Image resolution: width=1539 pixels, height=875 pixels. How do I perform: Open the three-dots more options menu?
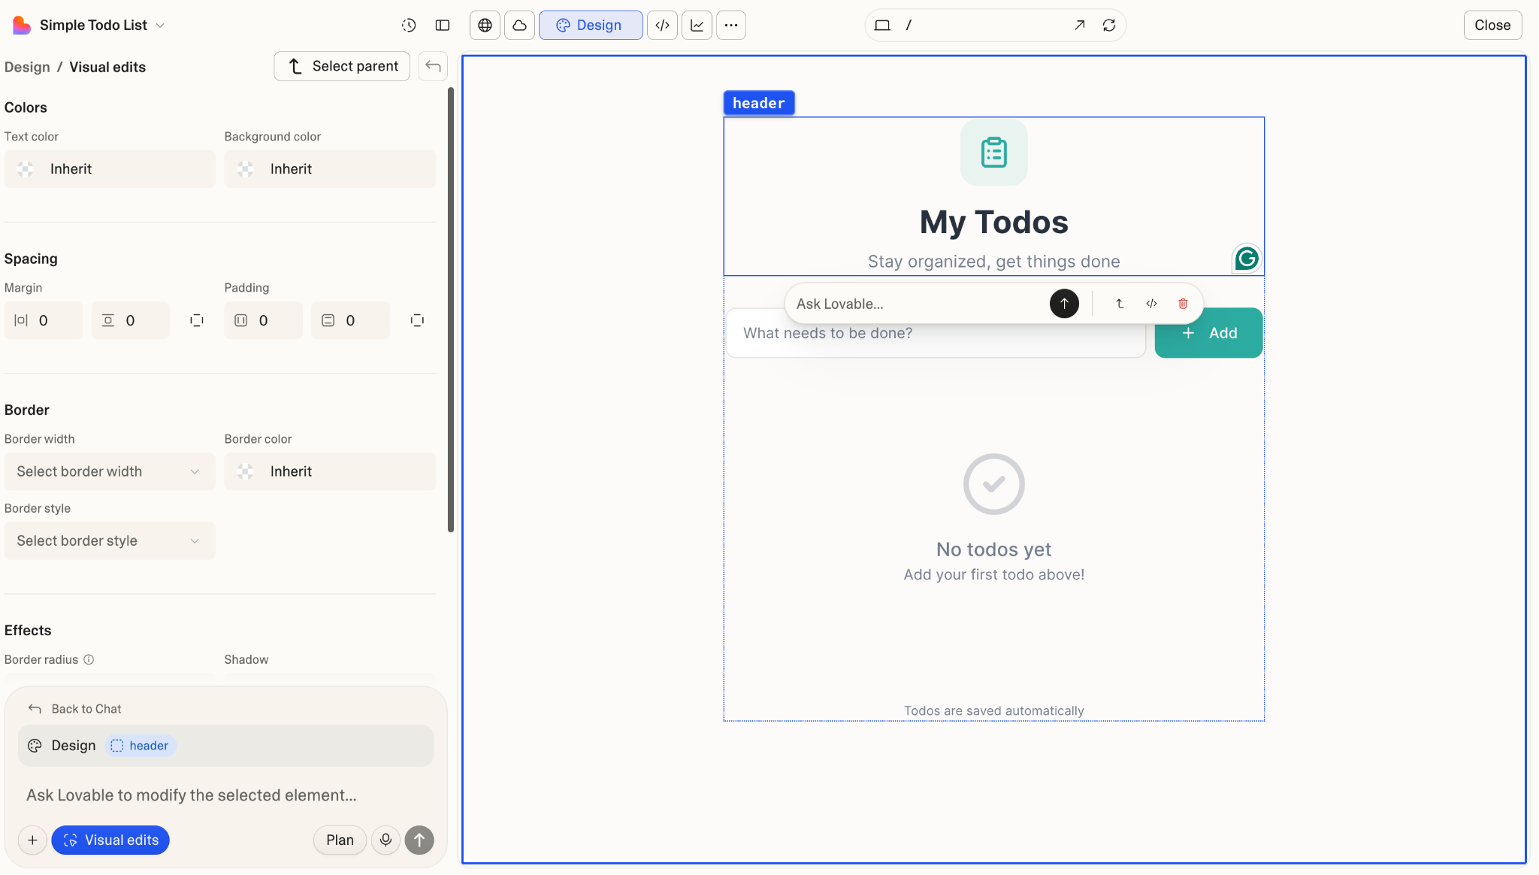(x=731, y=25)
